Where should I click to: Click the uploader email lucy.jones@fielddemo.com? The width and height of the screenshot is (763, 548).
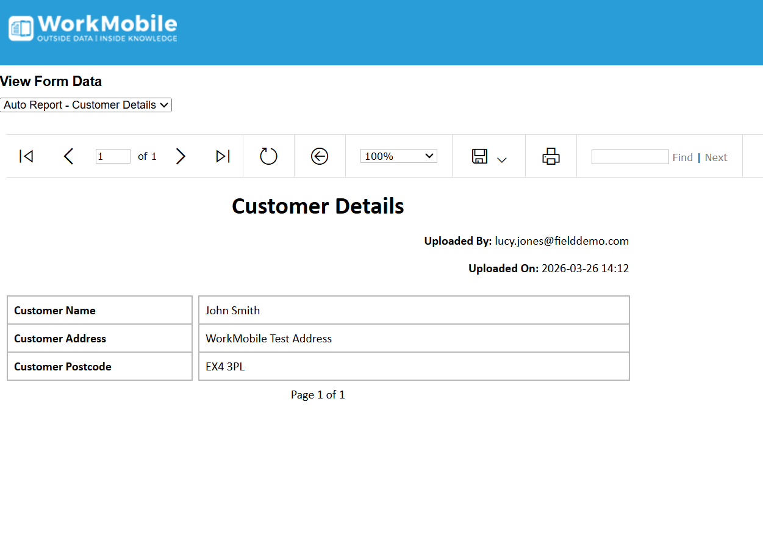561,241
